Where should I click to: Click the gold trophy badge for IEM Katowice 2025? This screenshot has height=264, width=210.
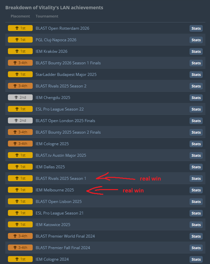coord(20,224)
